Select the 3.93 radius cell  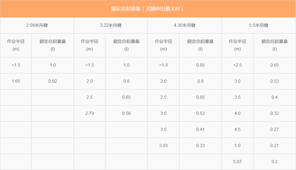click(x=163, y=145)
